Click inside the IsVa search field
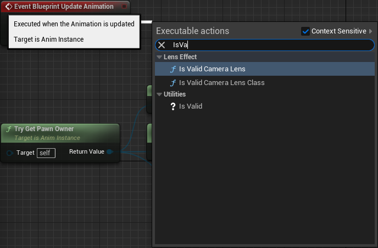The image size is (378, 248). pos(265,45)
